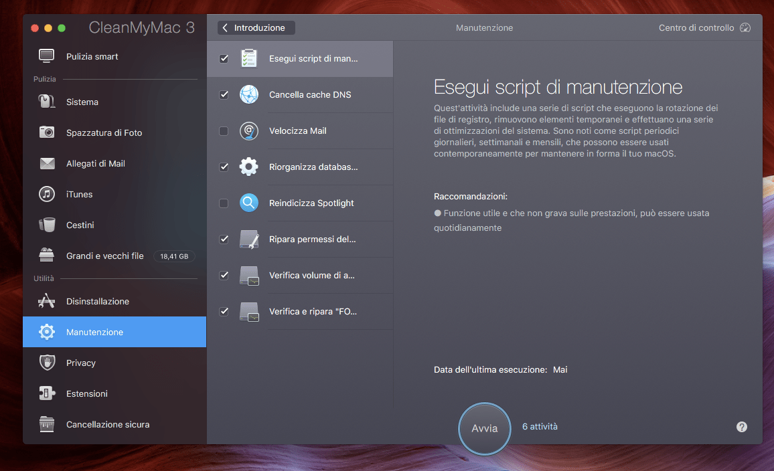Open the Centro di controllo panel
This screenshot has height=471, width=774.
(x=704, y=28)
